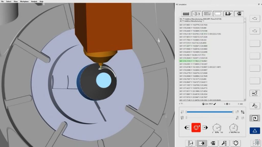
Task: Toggle the hatched section view icon
Action: tap(207, 14)
